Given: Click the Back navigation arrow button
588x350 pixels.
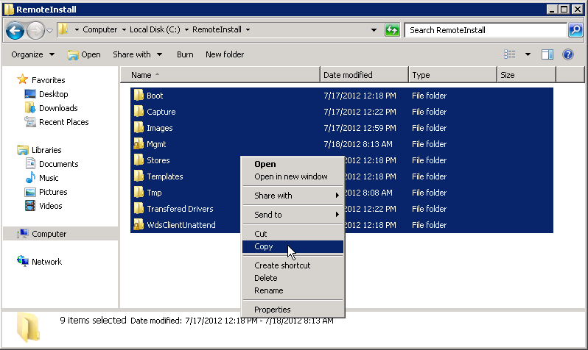Looking at the screenshot, I should [15, 30].
